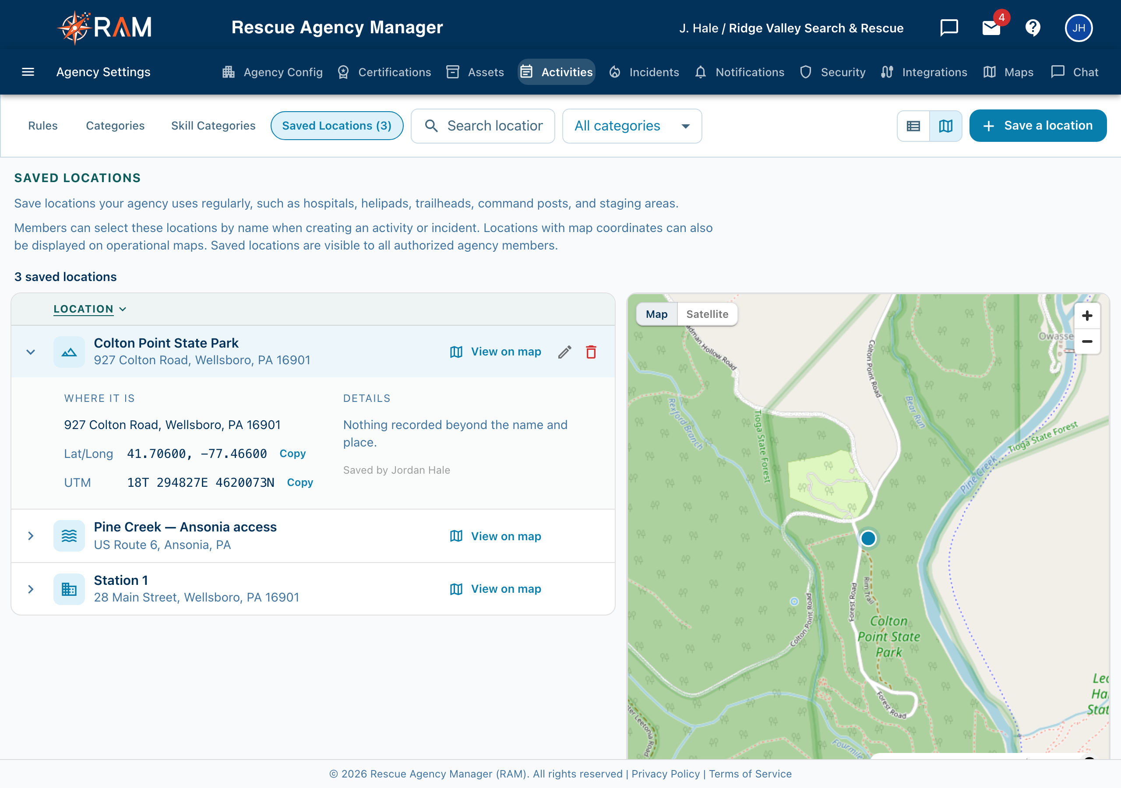Viewport: 1121px width, 788px height.
Task: Delete Colton Point State Park with trash icon
Action: click(591, 352)
